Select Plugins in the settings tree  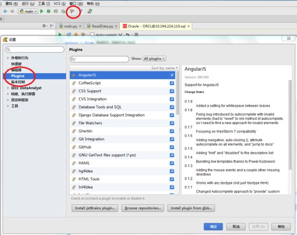35,76
